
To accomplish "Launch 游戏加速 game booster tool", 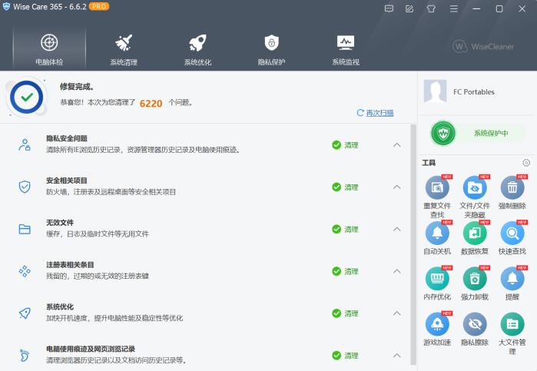I will (x=437, y=324).
